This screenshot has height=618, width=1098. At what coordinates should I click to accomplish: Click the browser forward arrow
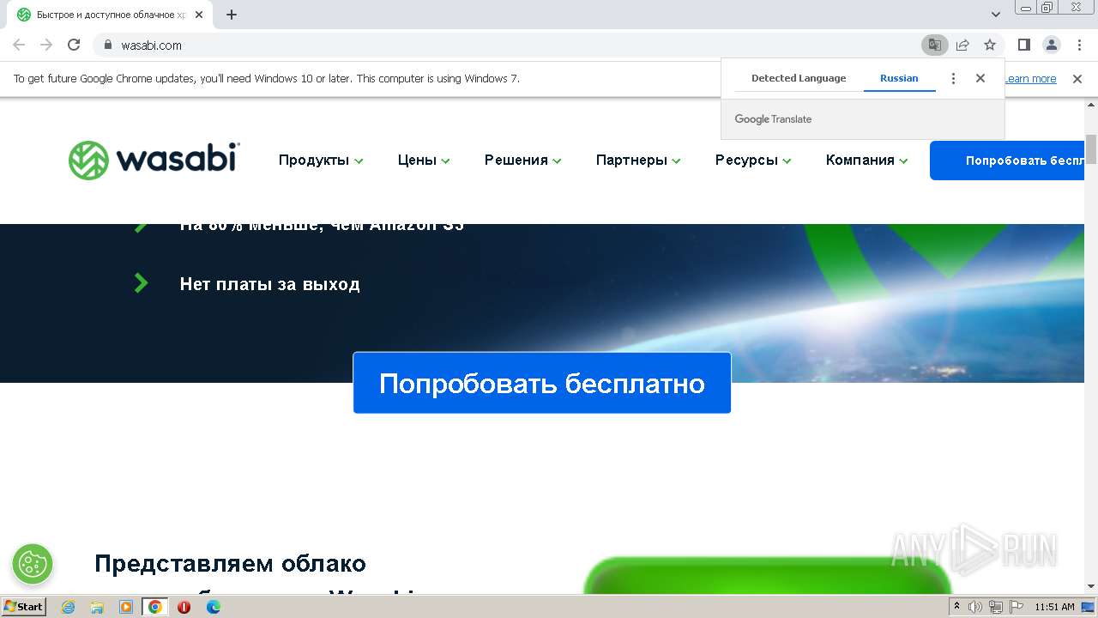coord(46,45)
